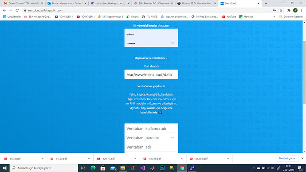Image resolution: width=306 pixels, height=172 pixels.
Task: Open ITU / BIDB bookmark
Action: click(150, 17)
